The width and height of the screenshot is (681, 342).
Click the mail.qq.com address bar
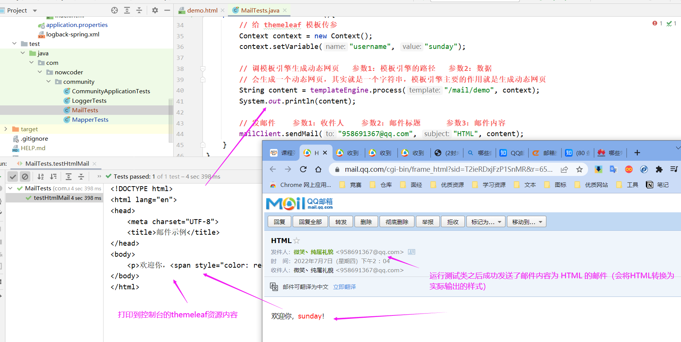(449, 169)
